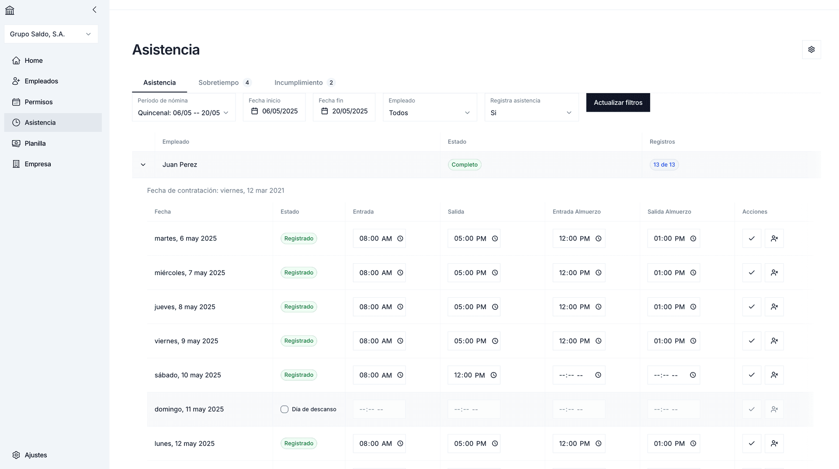Open the Empleado filter dropdown

430,113
